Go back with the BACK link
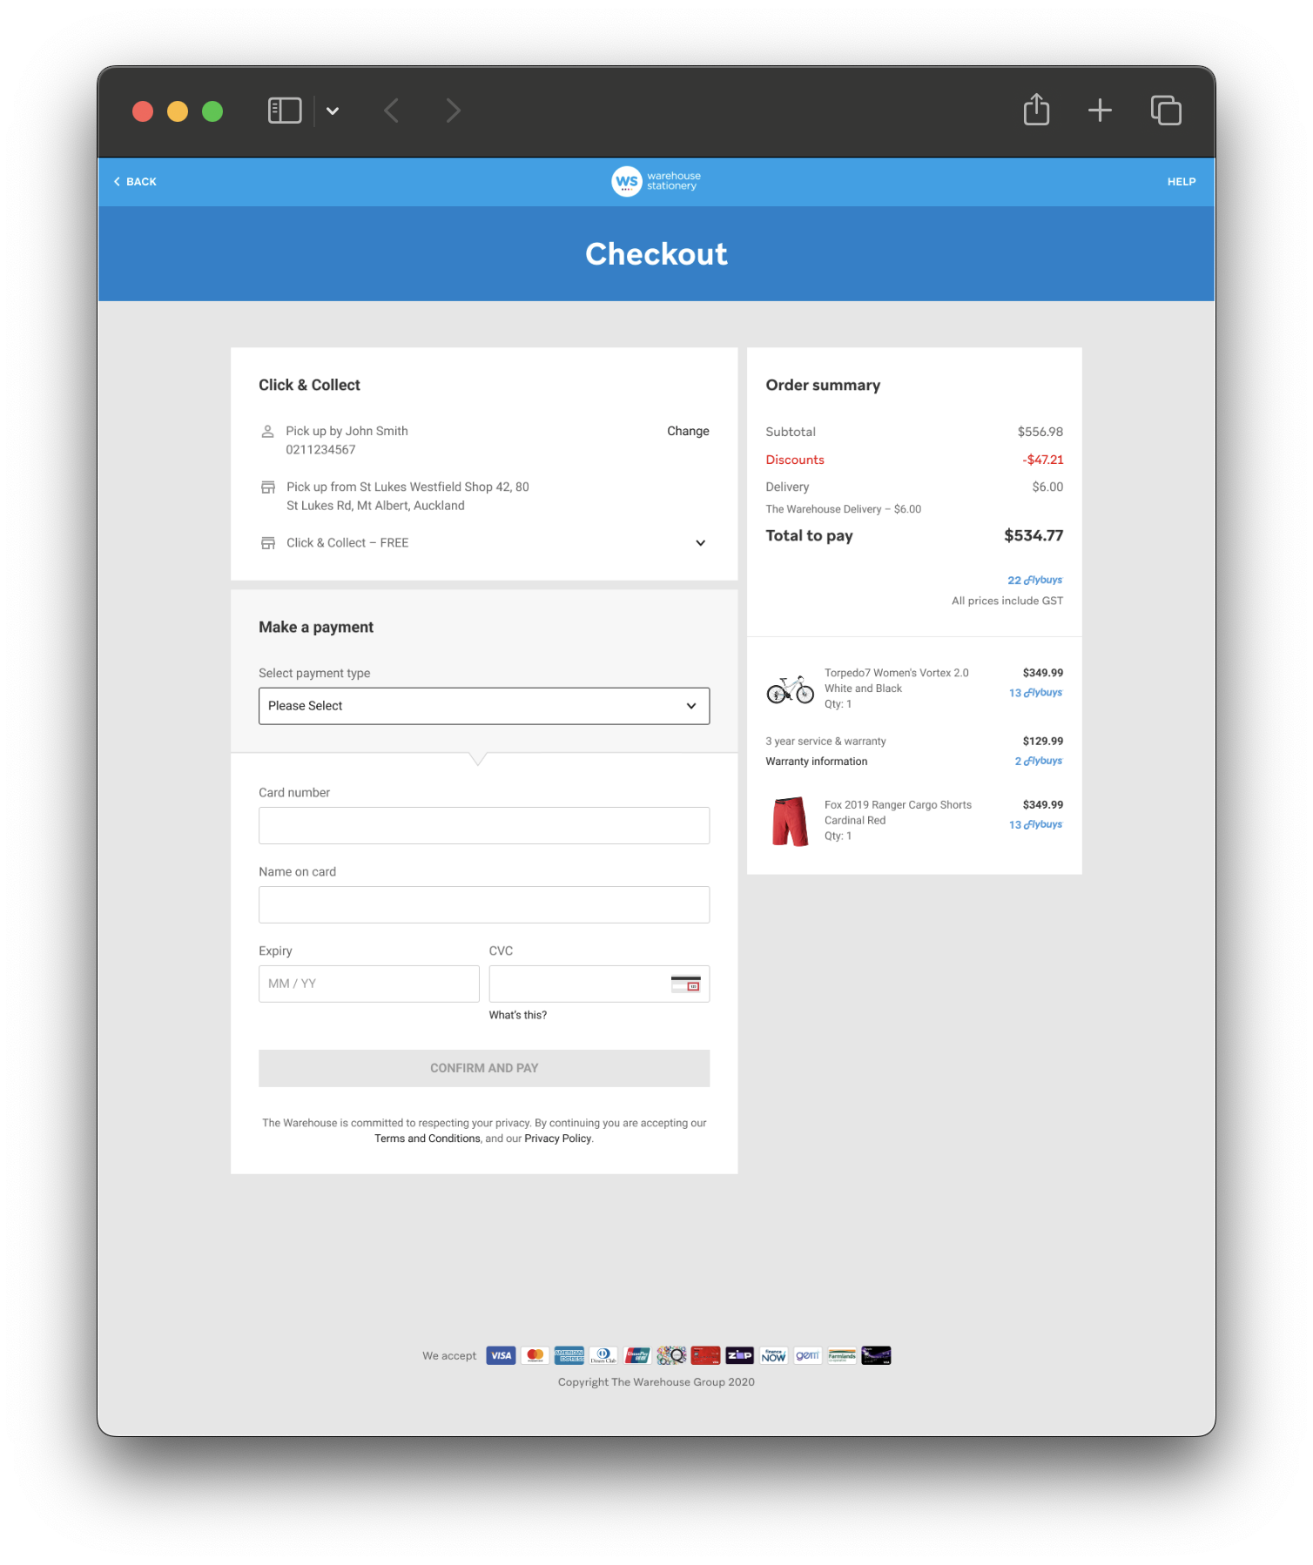Viewport: 1313px width, 1565px height. [135, 181]
